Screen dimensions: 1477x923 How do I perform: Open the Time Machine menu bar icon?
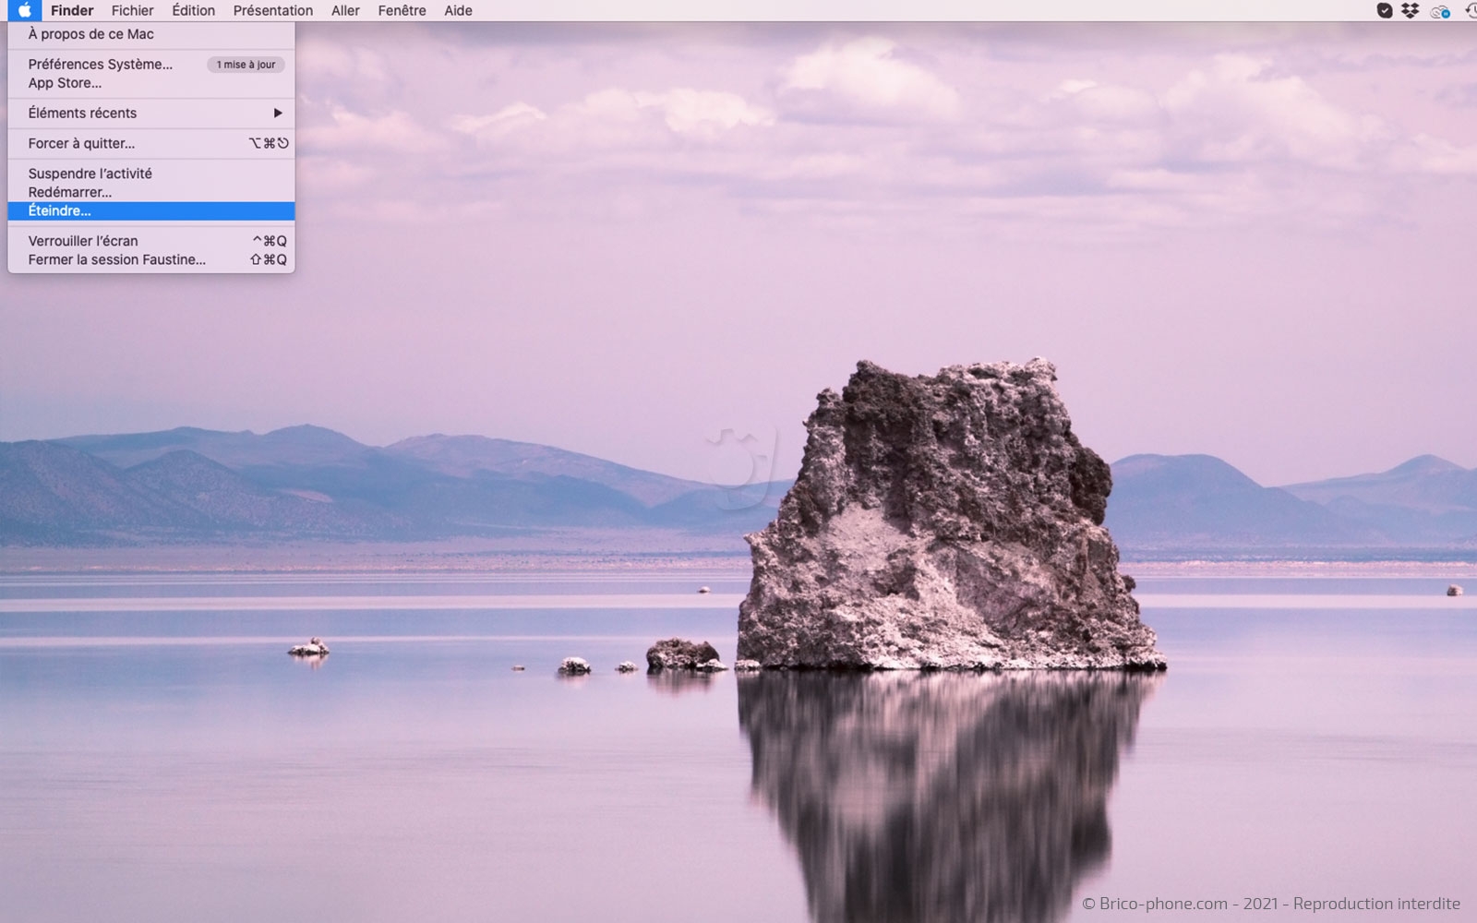[x=1471, y=11]
